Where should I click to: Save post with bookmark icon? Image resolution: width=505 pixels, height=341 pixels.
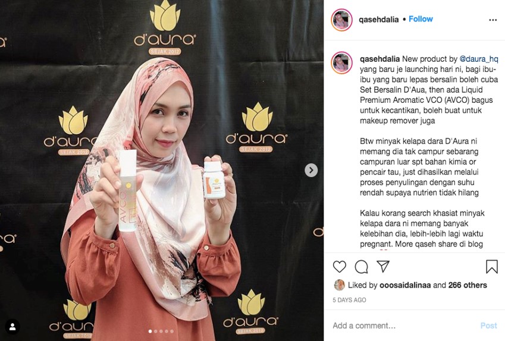[492, 267]
